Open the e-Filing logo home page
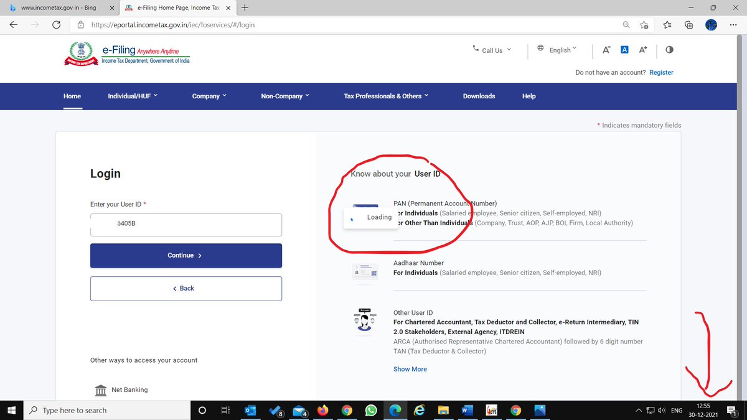This screenshot has width=747, height=420. click(x=127, y=53)
